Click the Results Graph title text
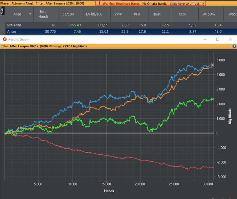The height and width of the screenshot is (199, 237). point(18,40)
